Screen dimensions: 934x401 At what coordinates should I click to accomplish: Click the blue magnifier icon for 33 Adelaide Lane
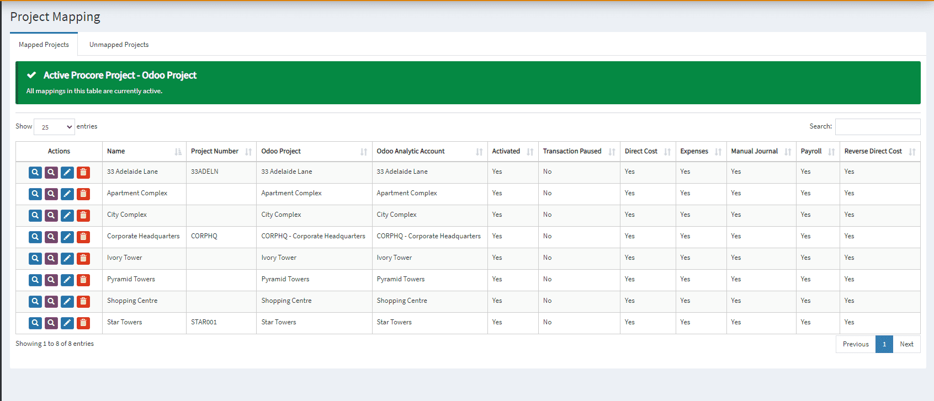[35, 173]
